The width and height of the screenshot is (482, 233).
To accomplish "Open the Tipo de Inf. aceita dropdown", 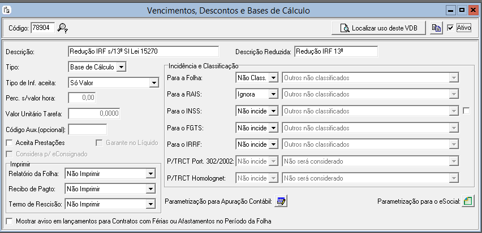I will pyautogui.click(x=153, y=83).
